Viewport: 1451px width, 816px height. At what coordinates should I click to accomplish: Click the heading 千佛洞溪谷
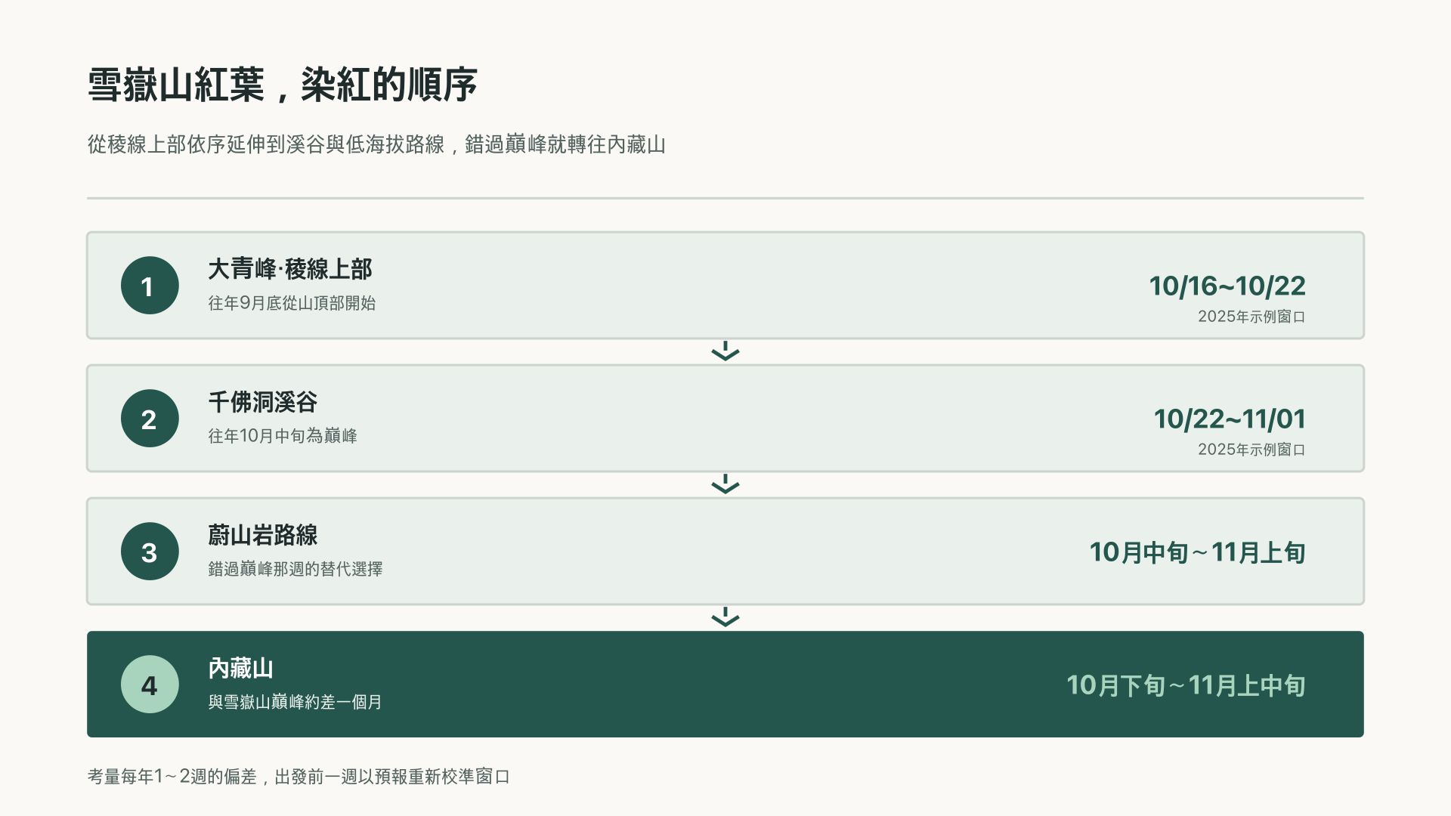pos(263,402)
